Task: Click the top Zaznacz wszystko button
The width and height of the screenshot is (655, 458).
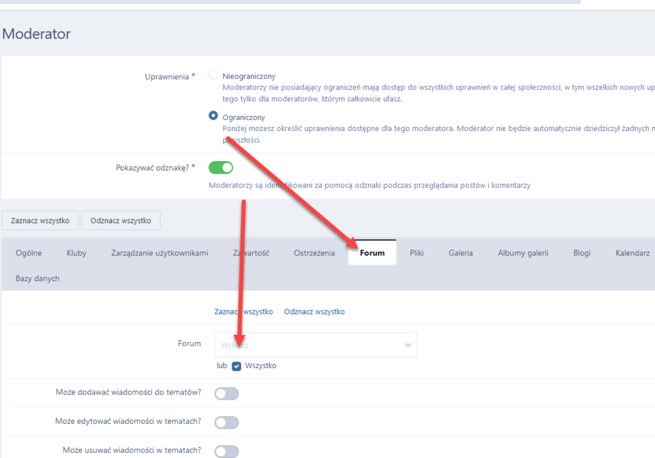Action: [x=40, y=221]
